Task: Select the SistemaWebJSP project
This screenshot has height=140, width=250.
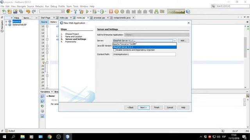Action: coord(20,25)
